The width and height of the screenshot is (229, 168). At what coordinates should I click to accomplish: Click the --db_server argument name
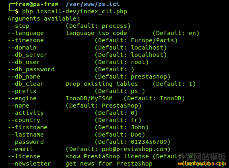point(27,55)
